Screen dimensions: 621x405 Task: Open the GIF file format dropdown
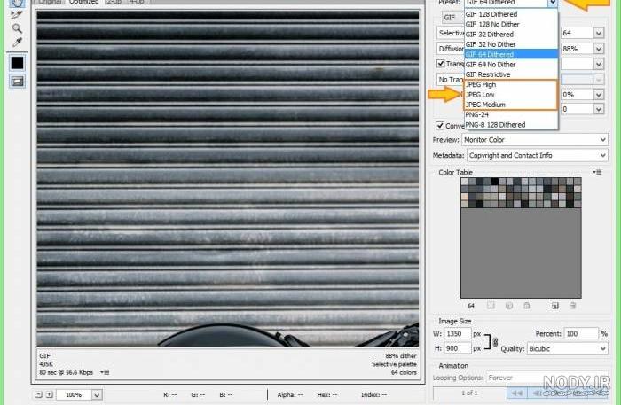point(451,18)
